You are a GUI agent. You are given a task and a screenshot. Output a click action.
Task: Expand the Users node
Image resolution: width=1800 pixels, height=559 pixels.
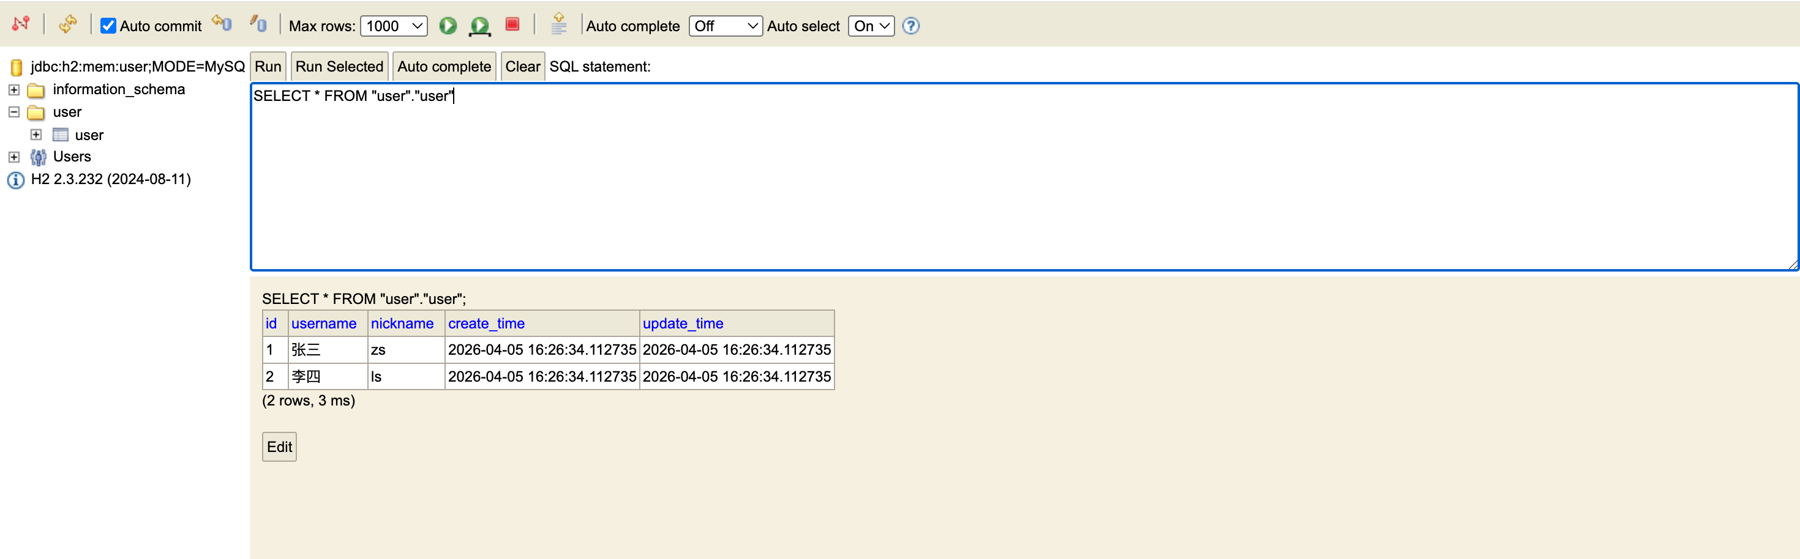14,157
